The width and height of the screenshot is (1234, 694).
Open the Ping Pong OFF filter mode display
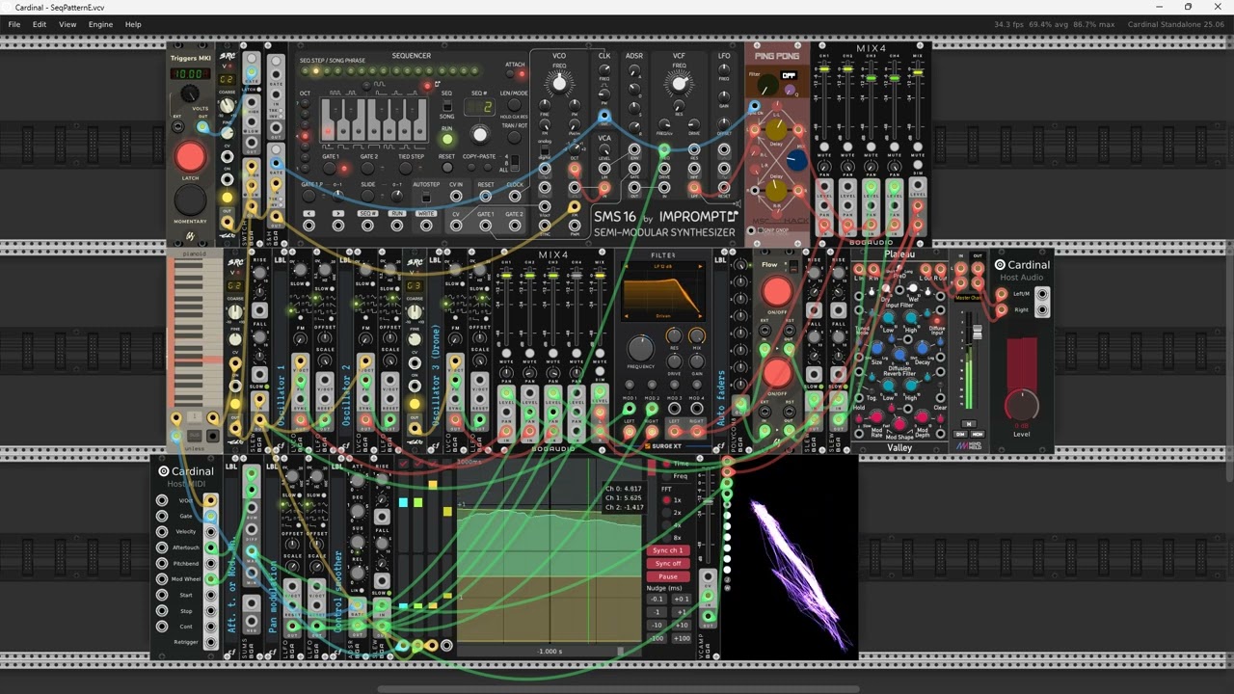point(790,75)
